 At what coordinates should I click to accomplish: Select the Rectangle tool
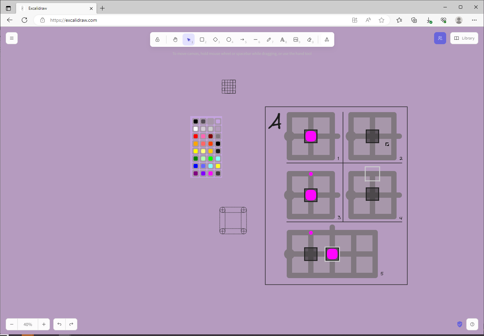[202, 39]
